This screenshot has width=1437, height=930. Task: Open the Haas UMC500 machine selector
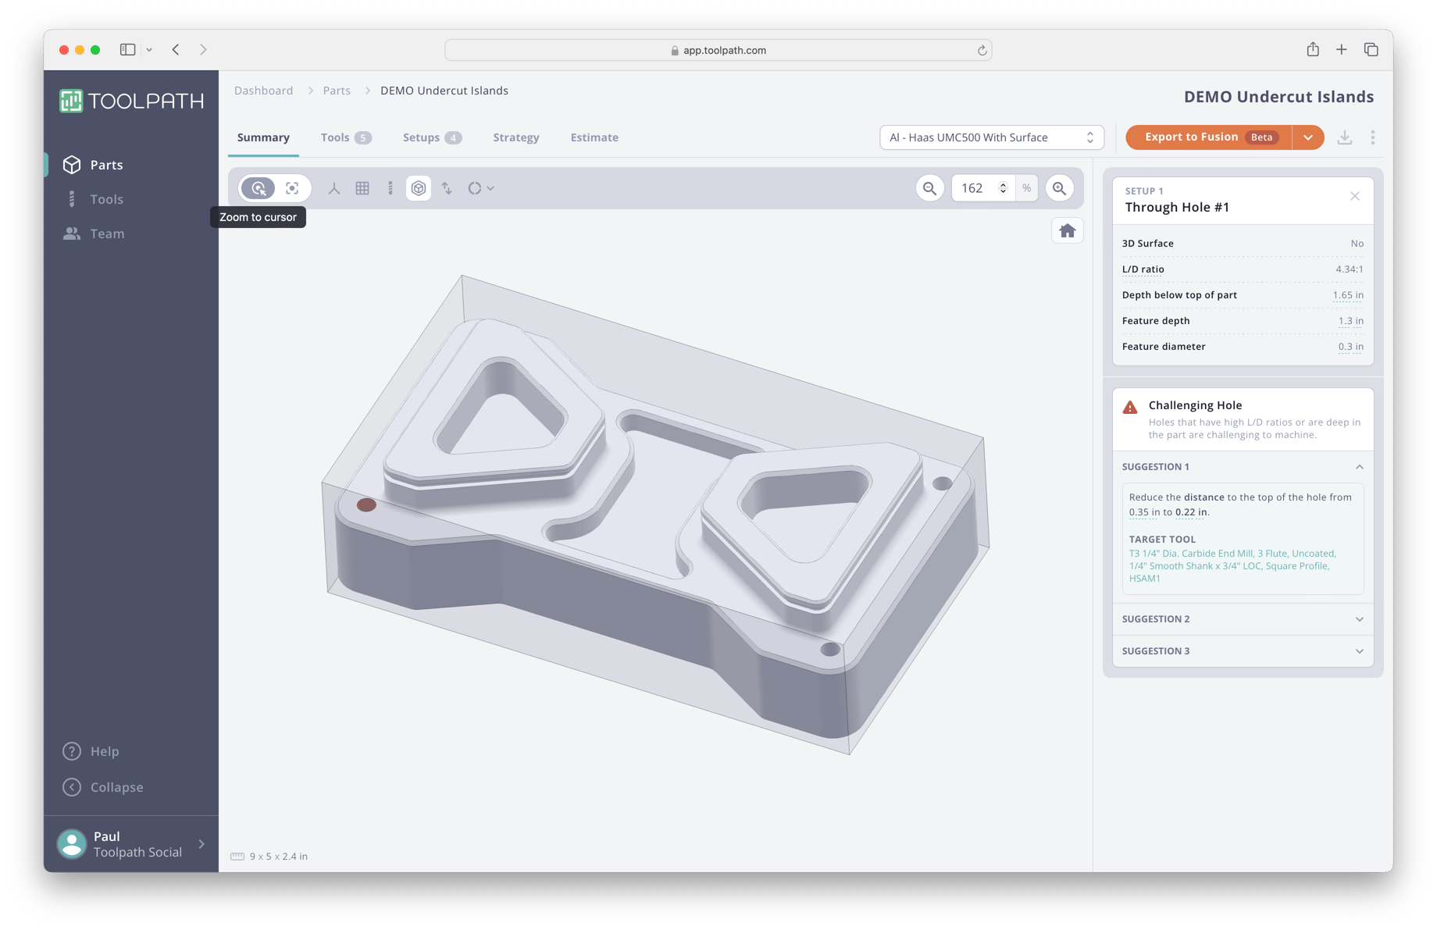pyautogui.click(x=990, y=137)
